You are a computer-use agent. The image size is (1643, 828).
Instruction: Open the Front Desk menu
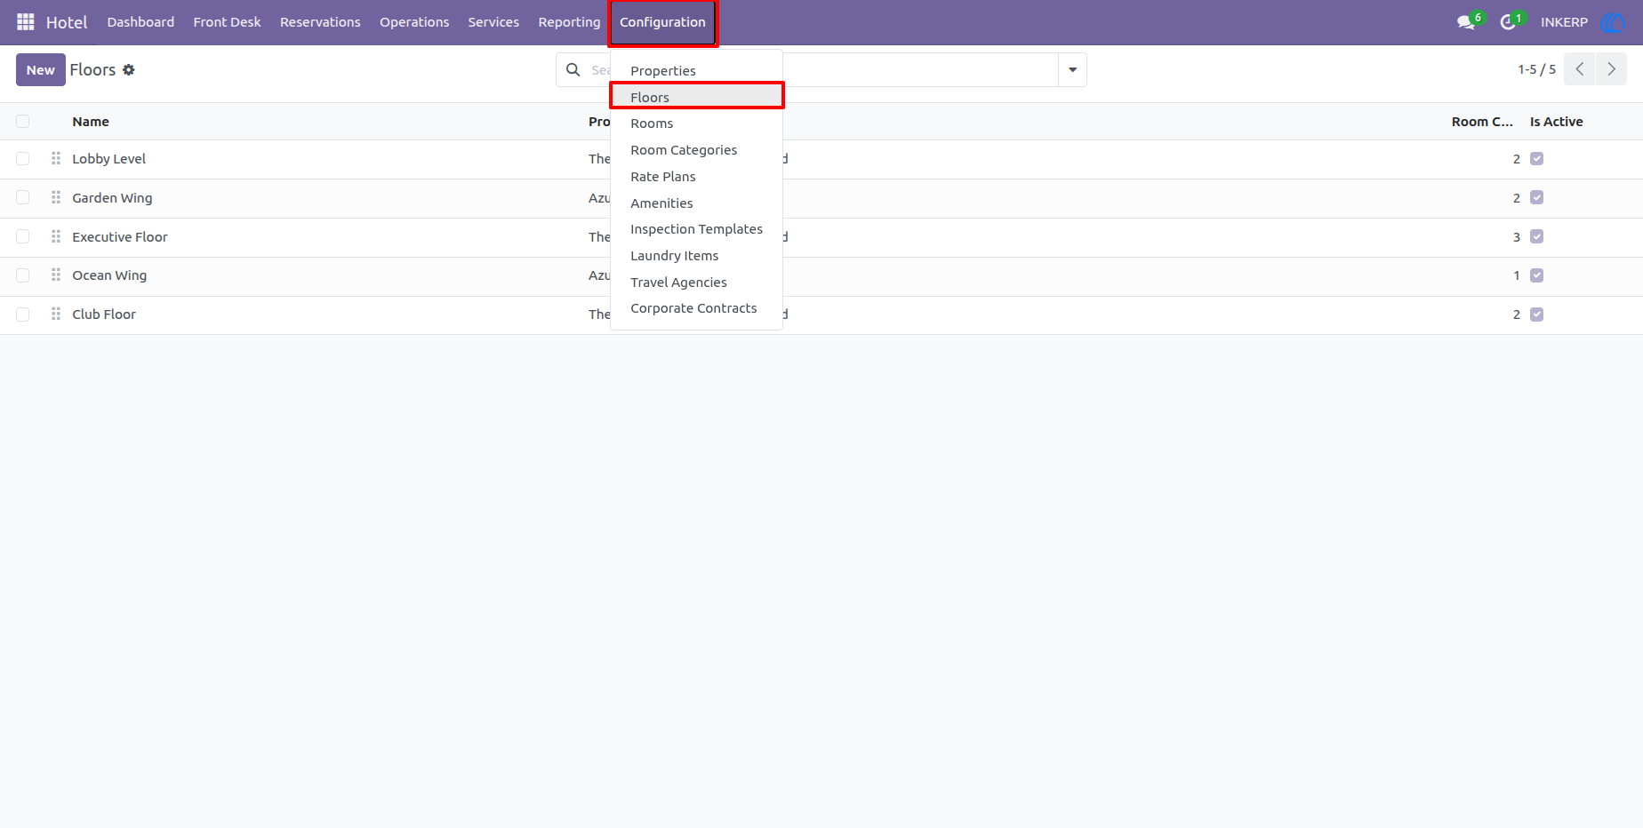point(227,22)
